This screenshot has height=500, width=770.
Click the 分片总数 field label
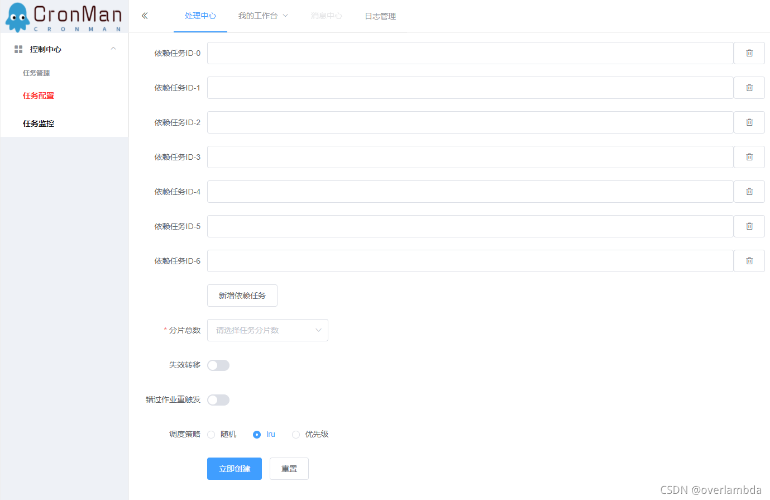(185, 330)
